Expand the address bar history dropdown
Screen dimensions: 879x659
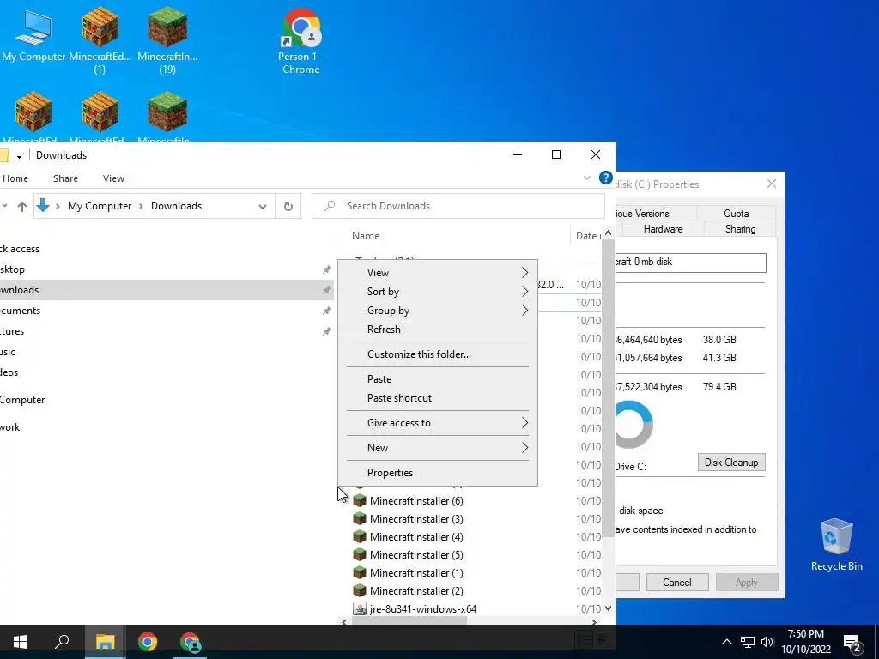(x=263, y=206)
